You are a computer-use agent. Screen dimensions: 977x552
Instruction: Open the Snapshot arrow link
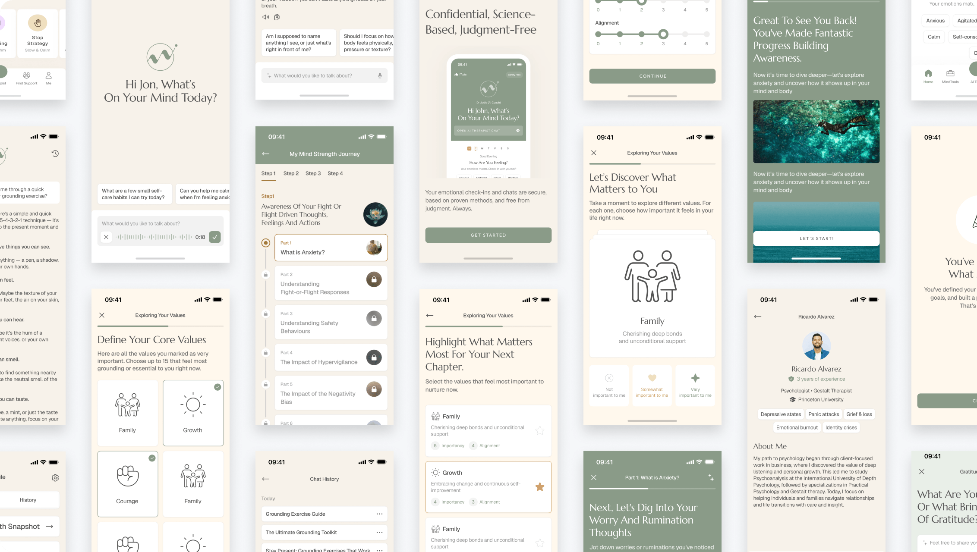[50, 527]
